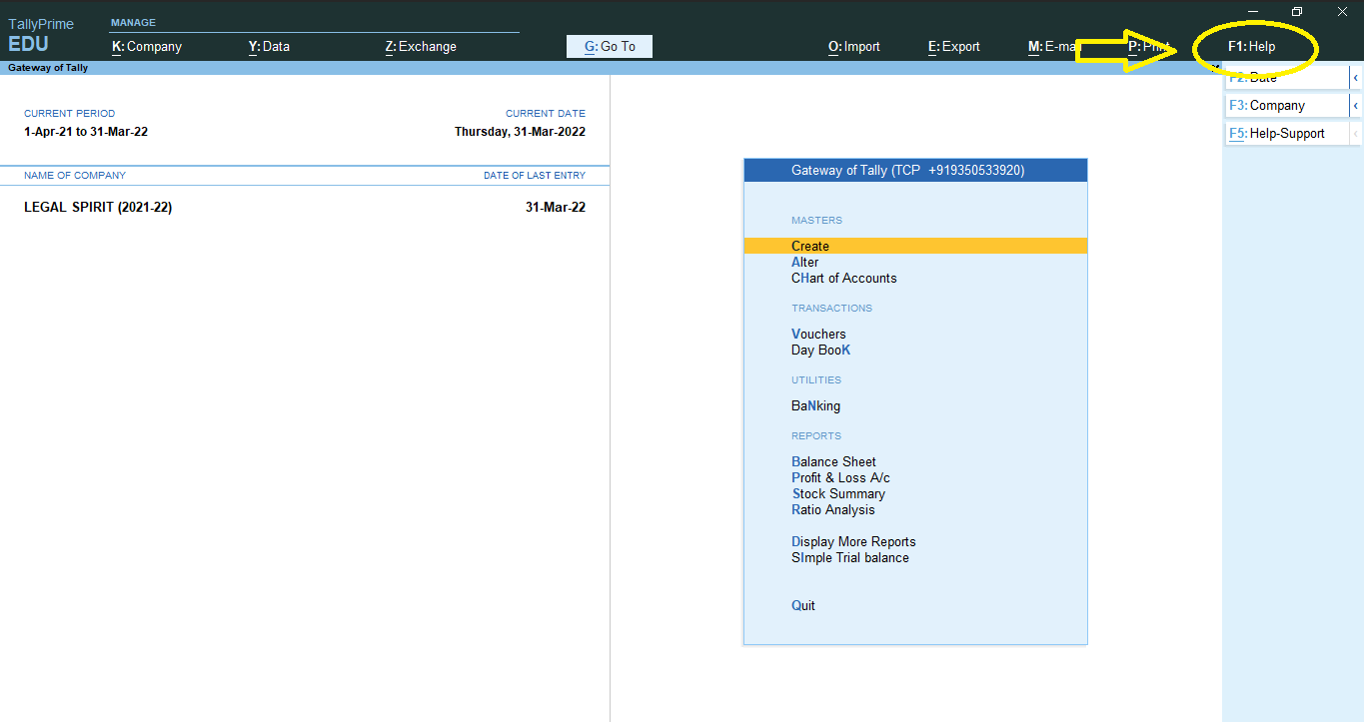Open Simple Trial balance
Image resolution: width=1364 pixels, height=722 pixels.
(x=850, y=558)
